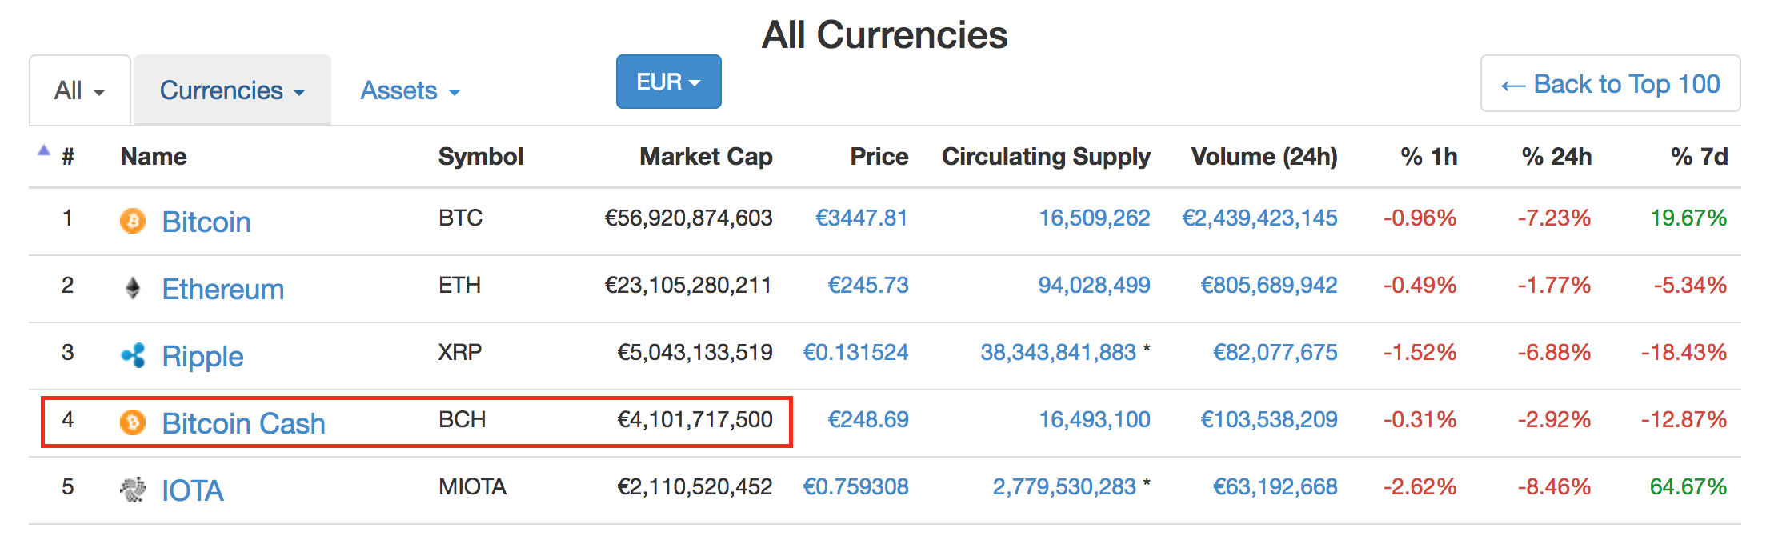Click the IOTA logo icon
This screenshot has height=544, width=1770.
(x=133, y=490)
